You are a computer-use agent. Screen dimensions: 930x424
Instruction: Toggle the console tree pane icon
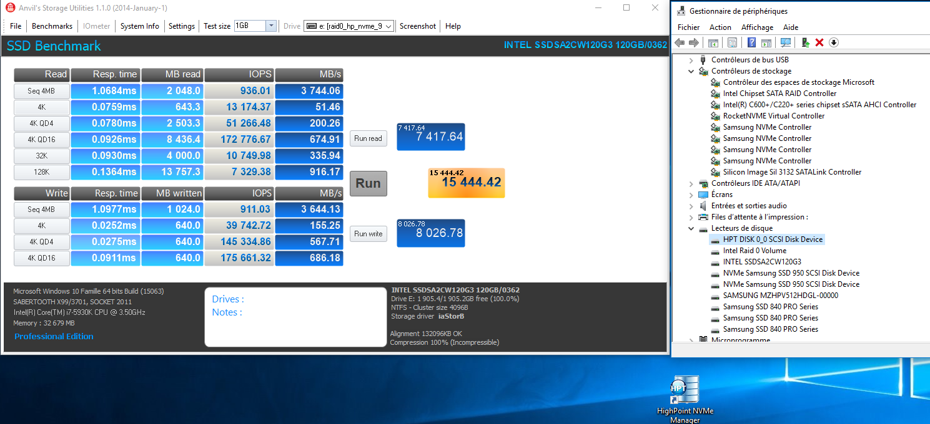(713, 42)
